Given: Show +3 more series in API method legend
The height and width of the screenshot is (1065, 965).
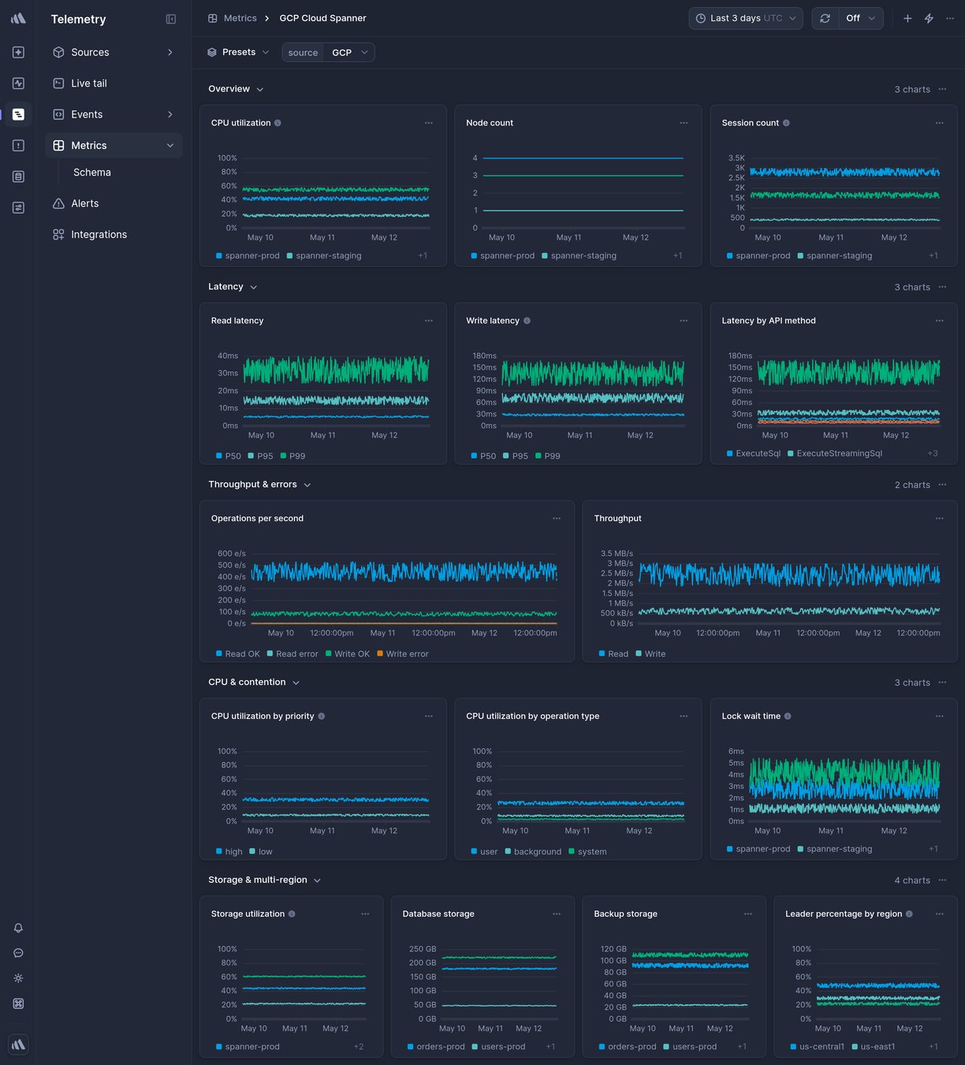Looking at the screenshot, I should (933, 453).
